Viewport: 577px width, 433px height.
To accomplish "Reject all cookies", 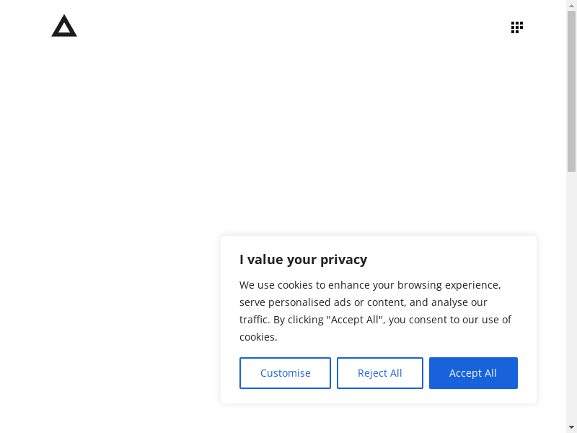I will tap(379, 373).
